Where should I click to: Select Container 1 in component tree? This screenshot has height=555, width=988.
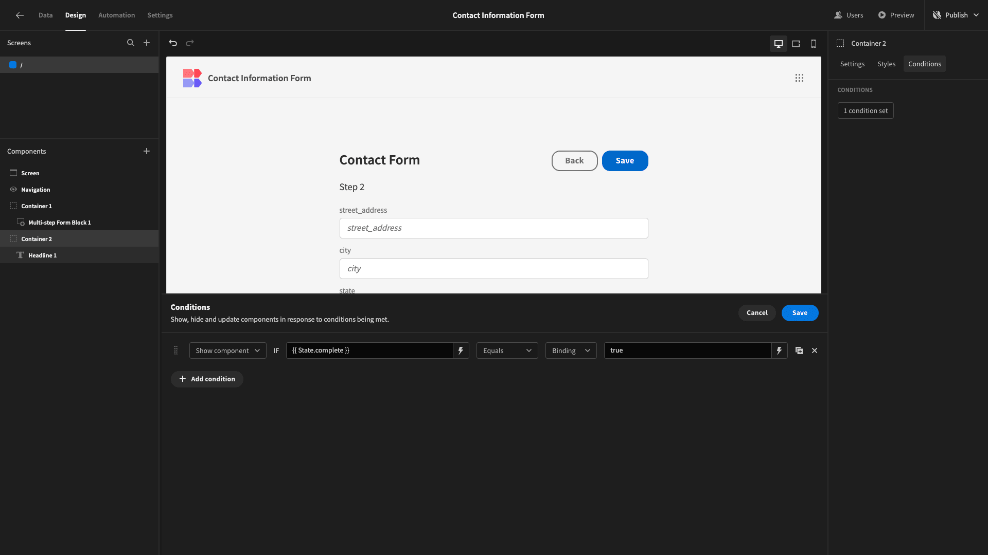click(x=79, y=206)
